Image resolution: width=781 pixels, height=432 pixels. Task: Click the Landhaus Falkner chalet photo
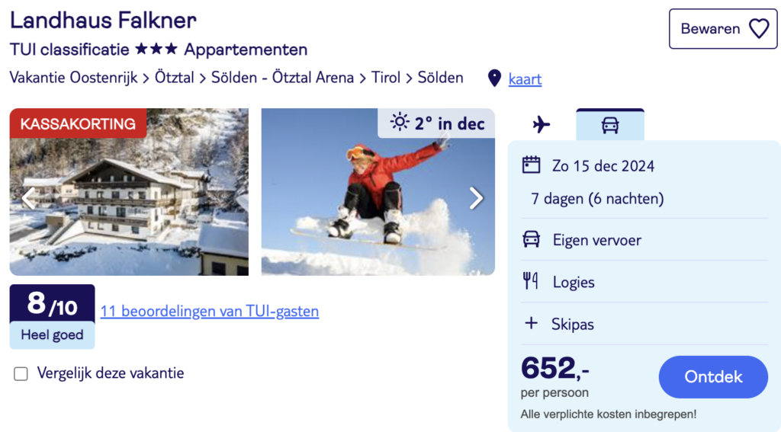coord(130,206)
